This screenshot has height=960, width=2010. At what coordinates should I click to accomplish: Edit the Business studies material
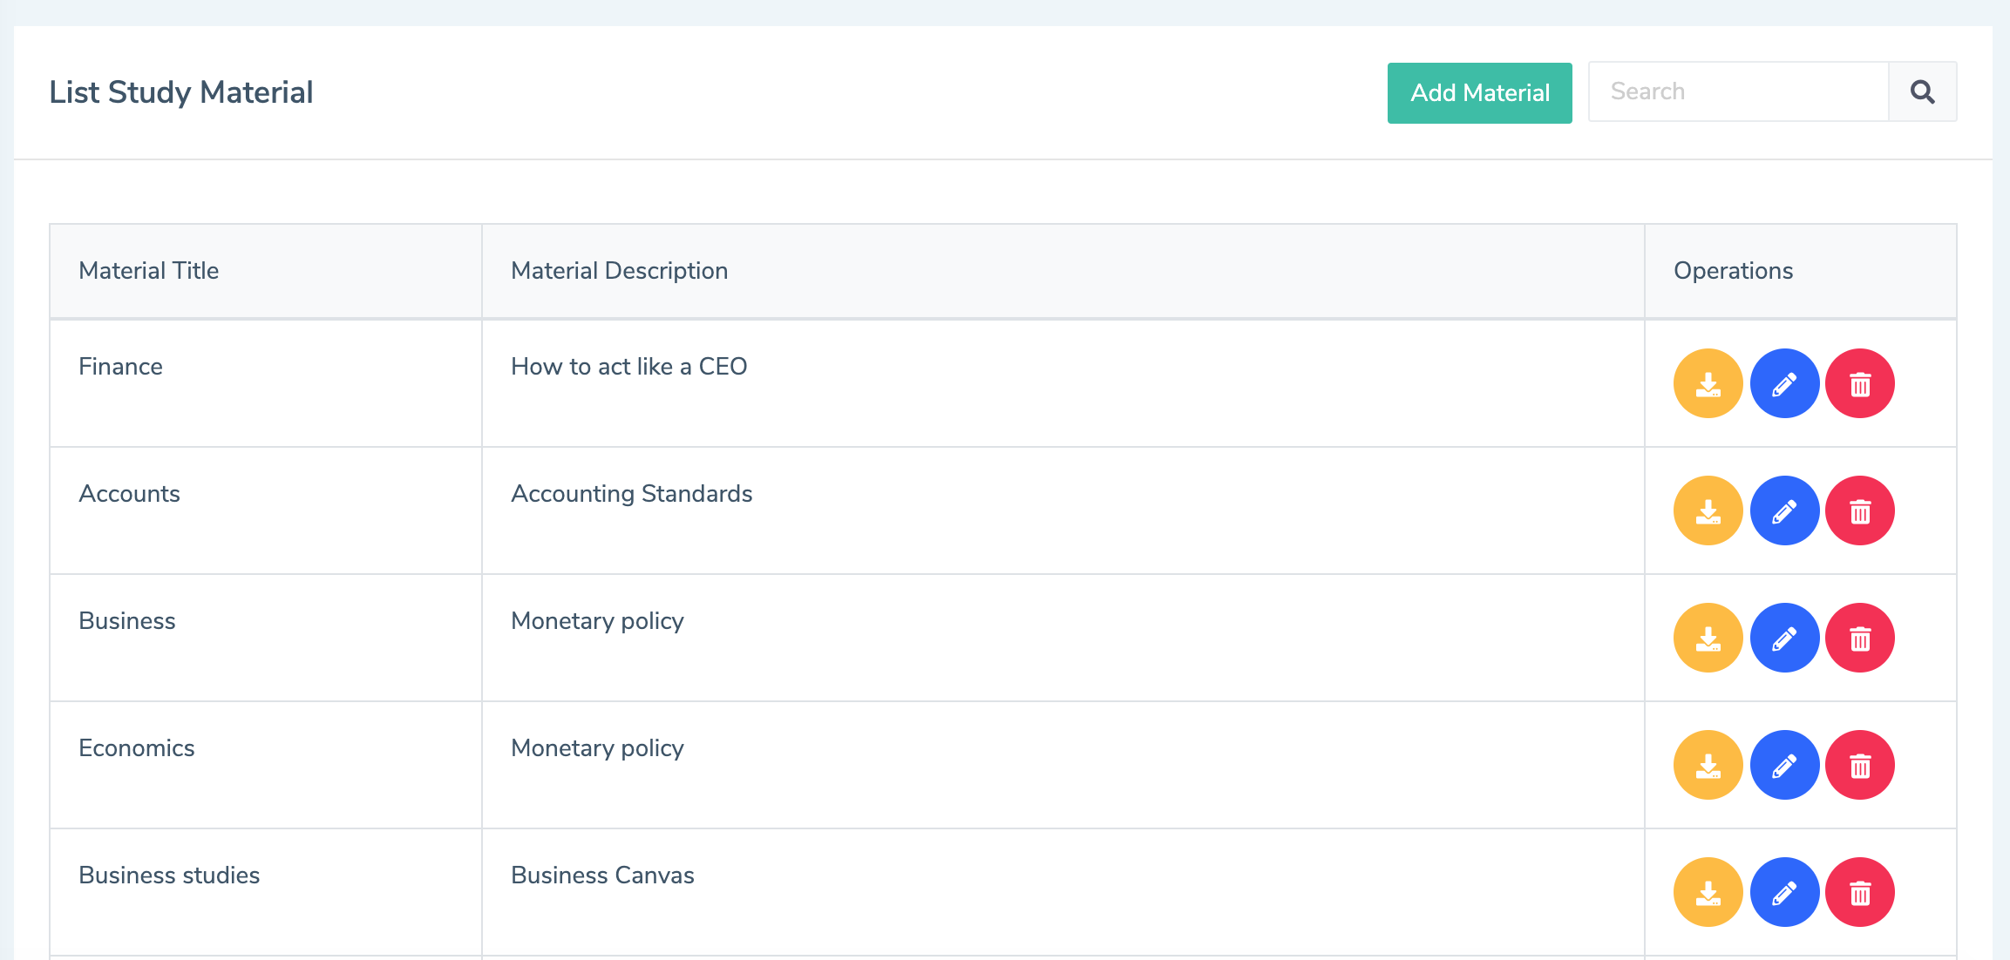[1784, 892]
